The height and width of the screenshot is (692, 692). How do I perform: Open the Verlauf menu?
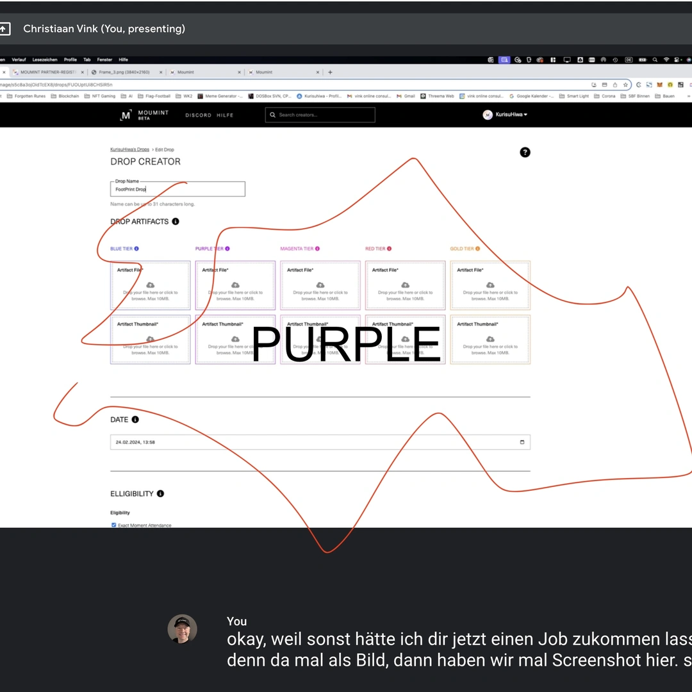click(x=19, y=60)
